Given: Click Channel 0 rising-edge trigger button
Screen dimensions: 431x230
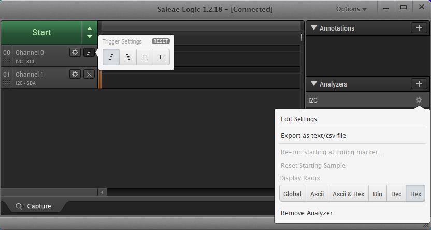Looking at the screenshot, I should point(89,52).
